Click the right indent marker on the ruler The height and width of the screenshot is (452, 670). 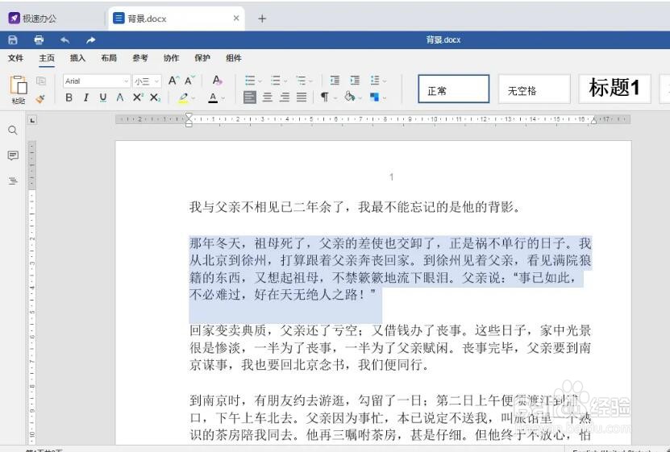click(x=593, y=121)
